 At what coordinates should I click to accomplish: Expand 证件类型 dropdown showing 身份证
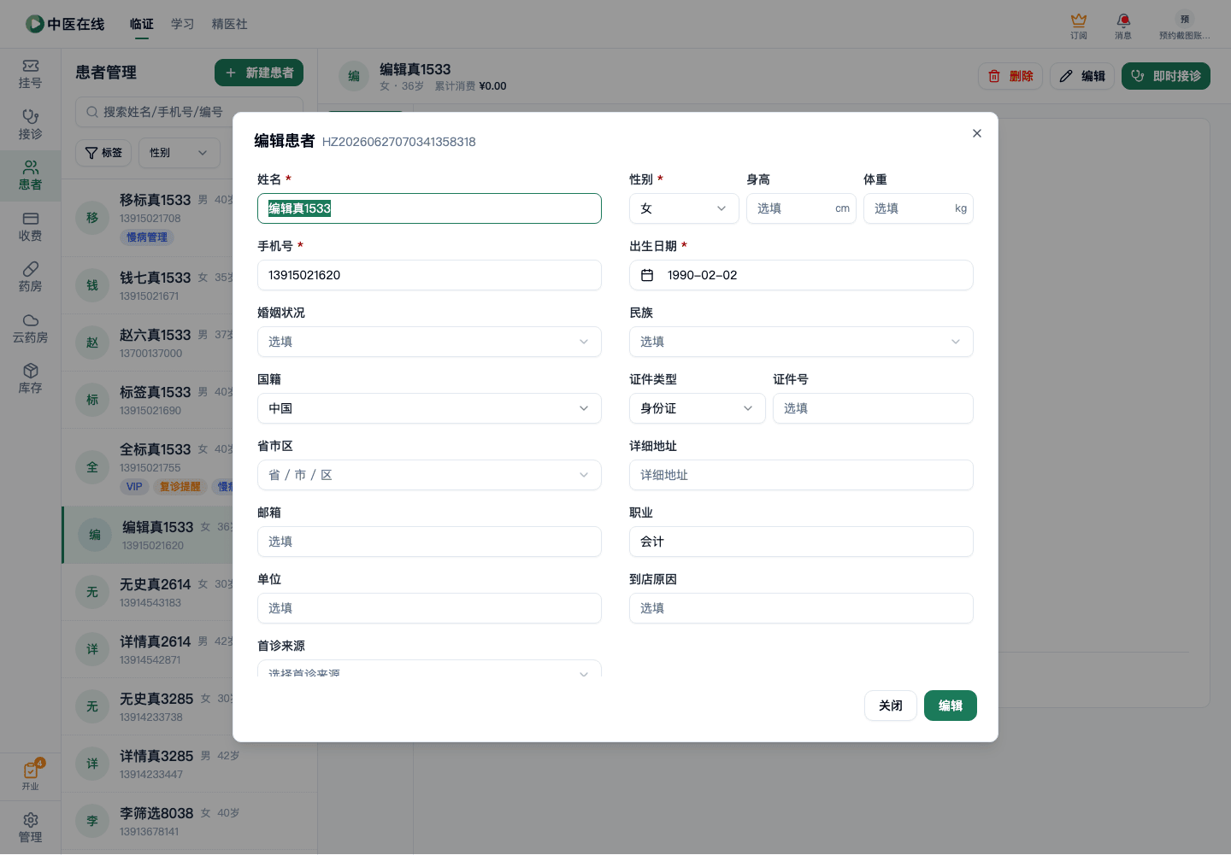point(698,408)
